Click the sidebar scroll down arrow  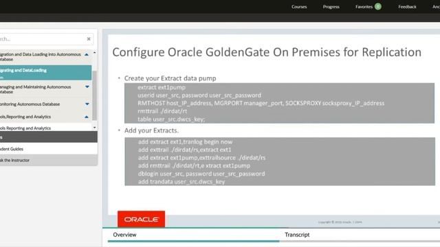click(x=95, y=128)
